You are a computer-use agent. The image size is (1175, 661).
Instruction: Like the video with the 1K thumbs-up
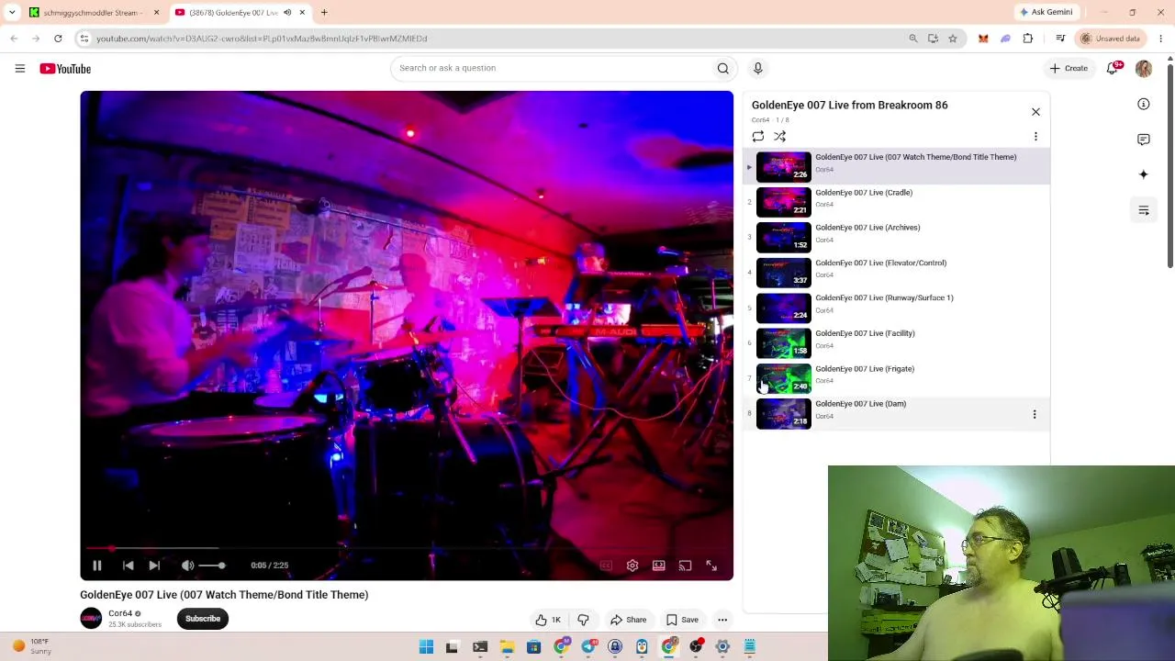[548, 620]
